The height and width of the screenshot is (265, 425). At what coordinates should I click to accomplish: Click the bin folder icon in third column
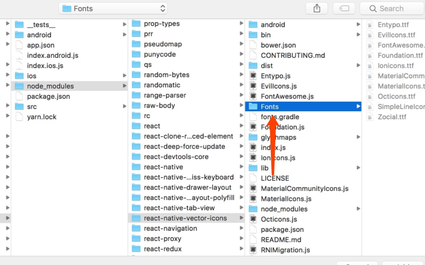coord(253,34)
